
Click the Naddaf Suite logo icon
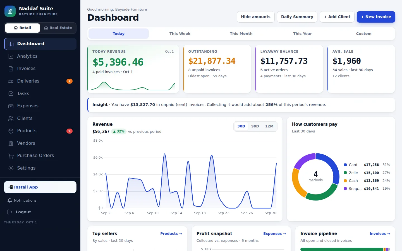tap(10, 11)
